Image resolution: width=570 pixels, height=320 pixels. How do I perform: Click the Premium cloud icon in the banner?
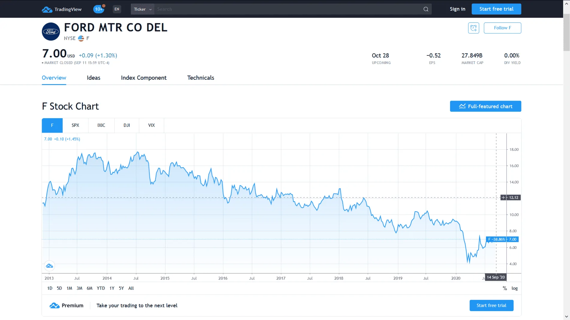coord(54,305)
